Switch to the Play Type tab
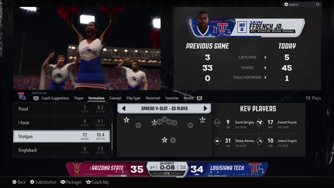This screenshot has width=334, height=188. [x=133, y=98]
